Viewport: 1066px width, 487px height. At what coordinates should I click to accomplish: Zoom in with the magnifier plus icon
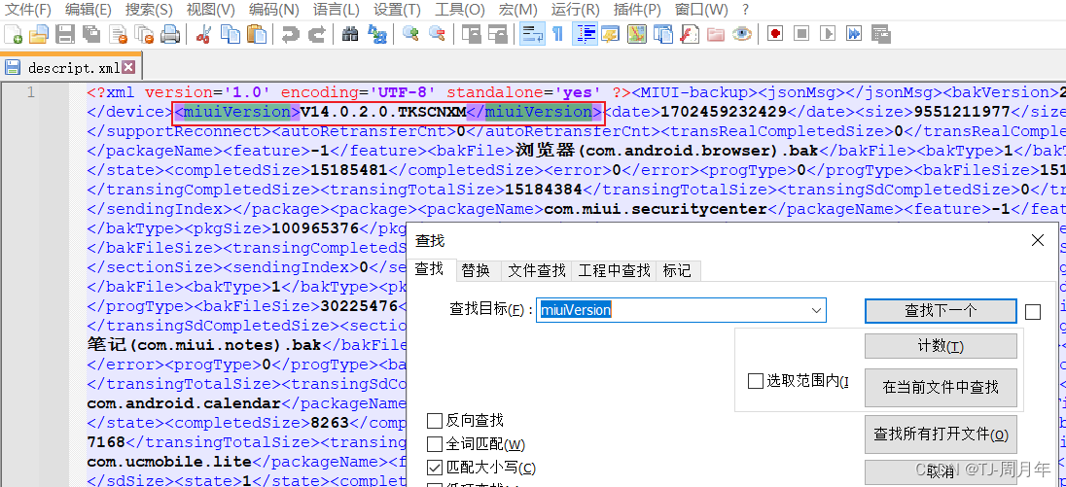click(409, 33)
